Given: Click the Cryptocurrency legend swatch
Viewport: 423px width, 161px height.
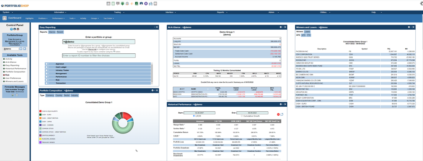Looking at the screenshot, I should pyautogui.click(x=40, y=135).
